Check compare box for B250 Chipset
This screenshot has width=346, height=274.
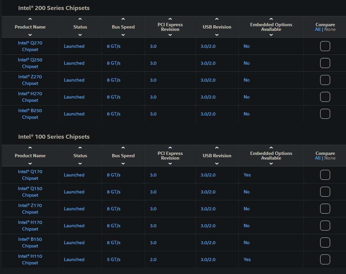[325, 114]
